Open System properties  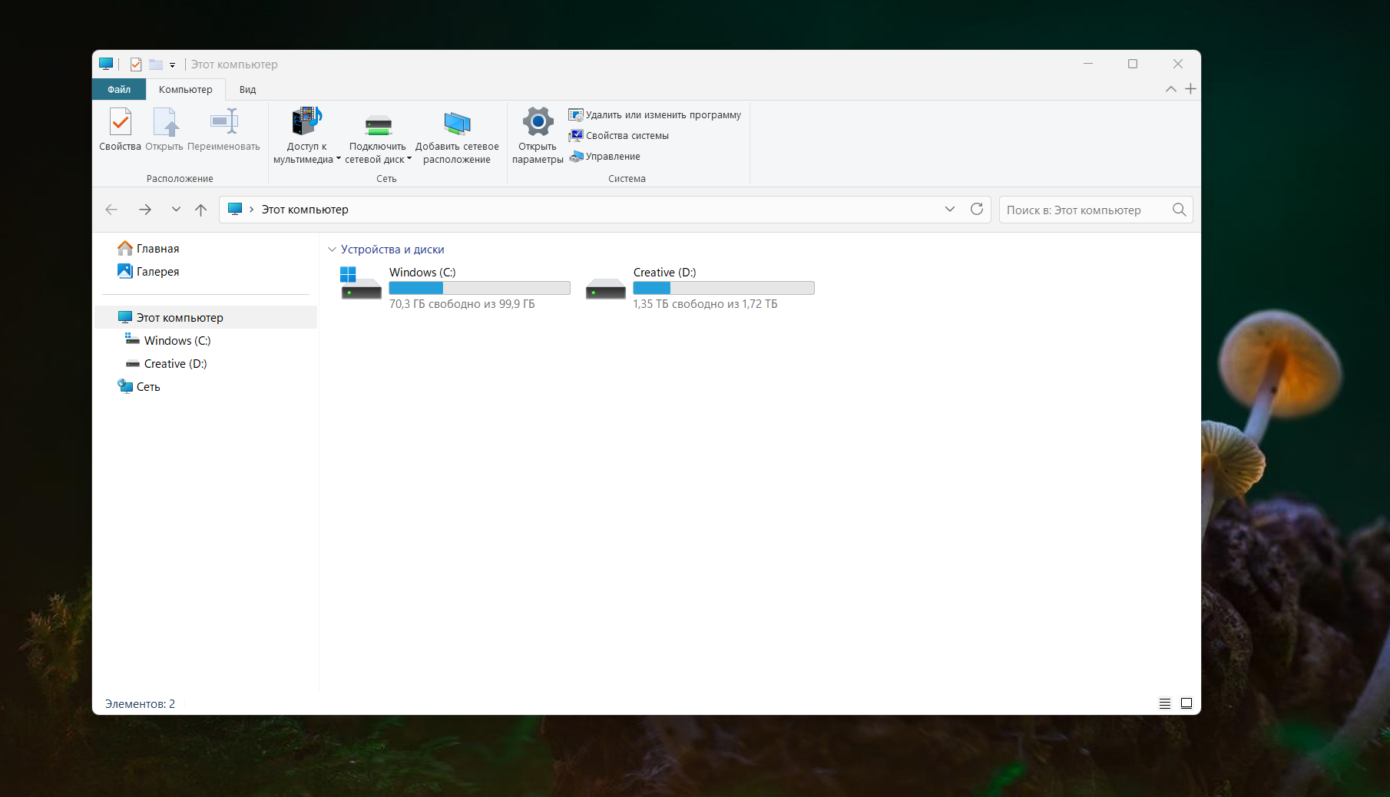pyautogui.click(x=619, y=136)
